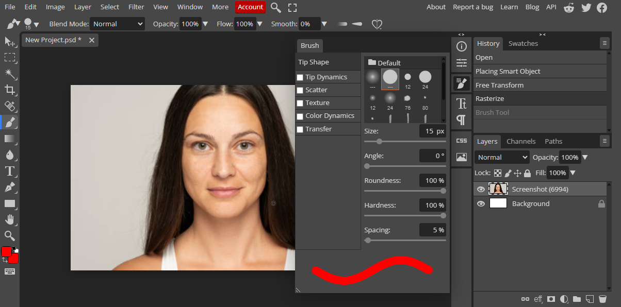Screen dimensions: 621x307
Task: Enable the Tip Dynamics checkbox
Action: coord(300,77)
